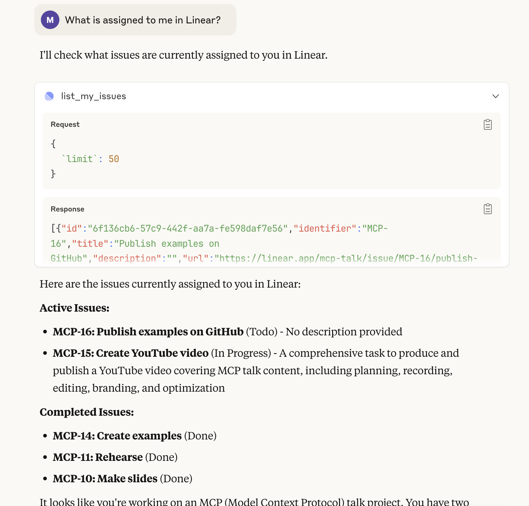Viewport: 529px width, 506px height.
Task: Click the issue id string 6f136cb6-57c9-442f-aa7a-fe598daf7e56
Action: click(x=188, y=228)
